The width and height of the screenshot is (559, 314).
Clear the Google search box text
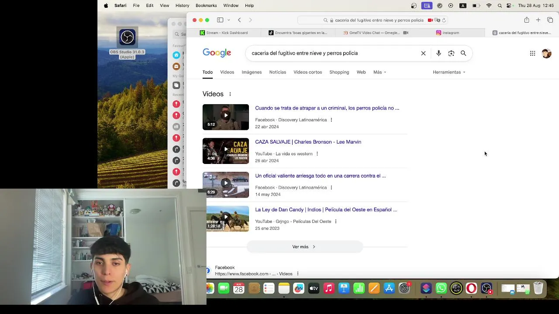pyautogui.click(x=423, y=53)
